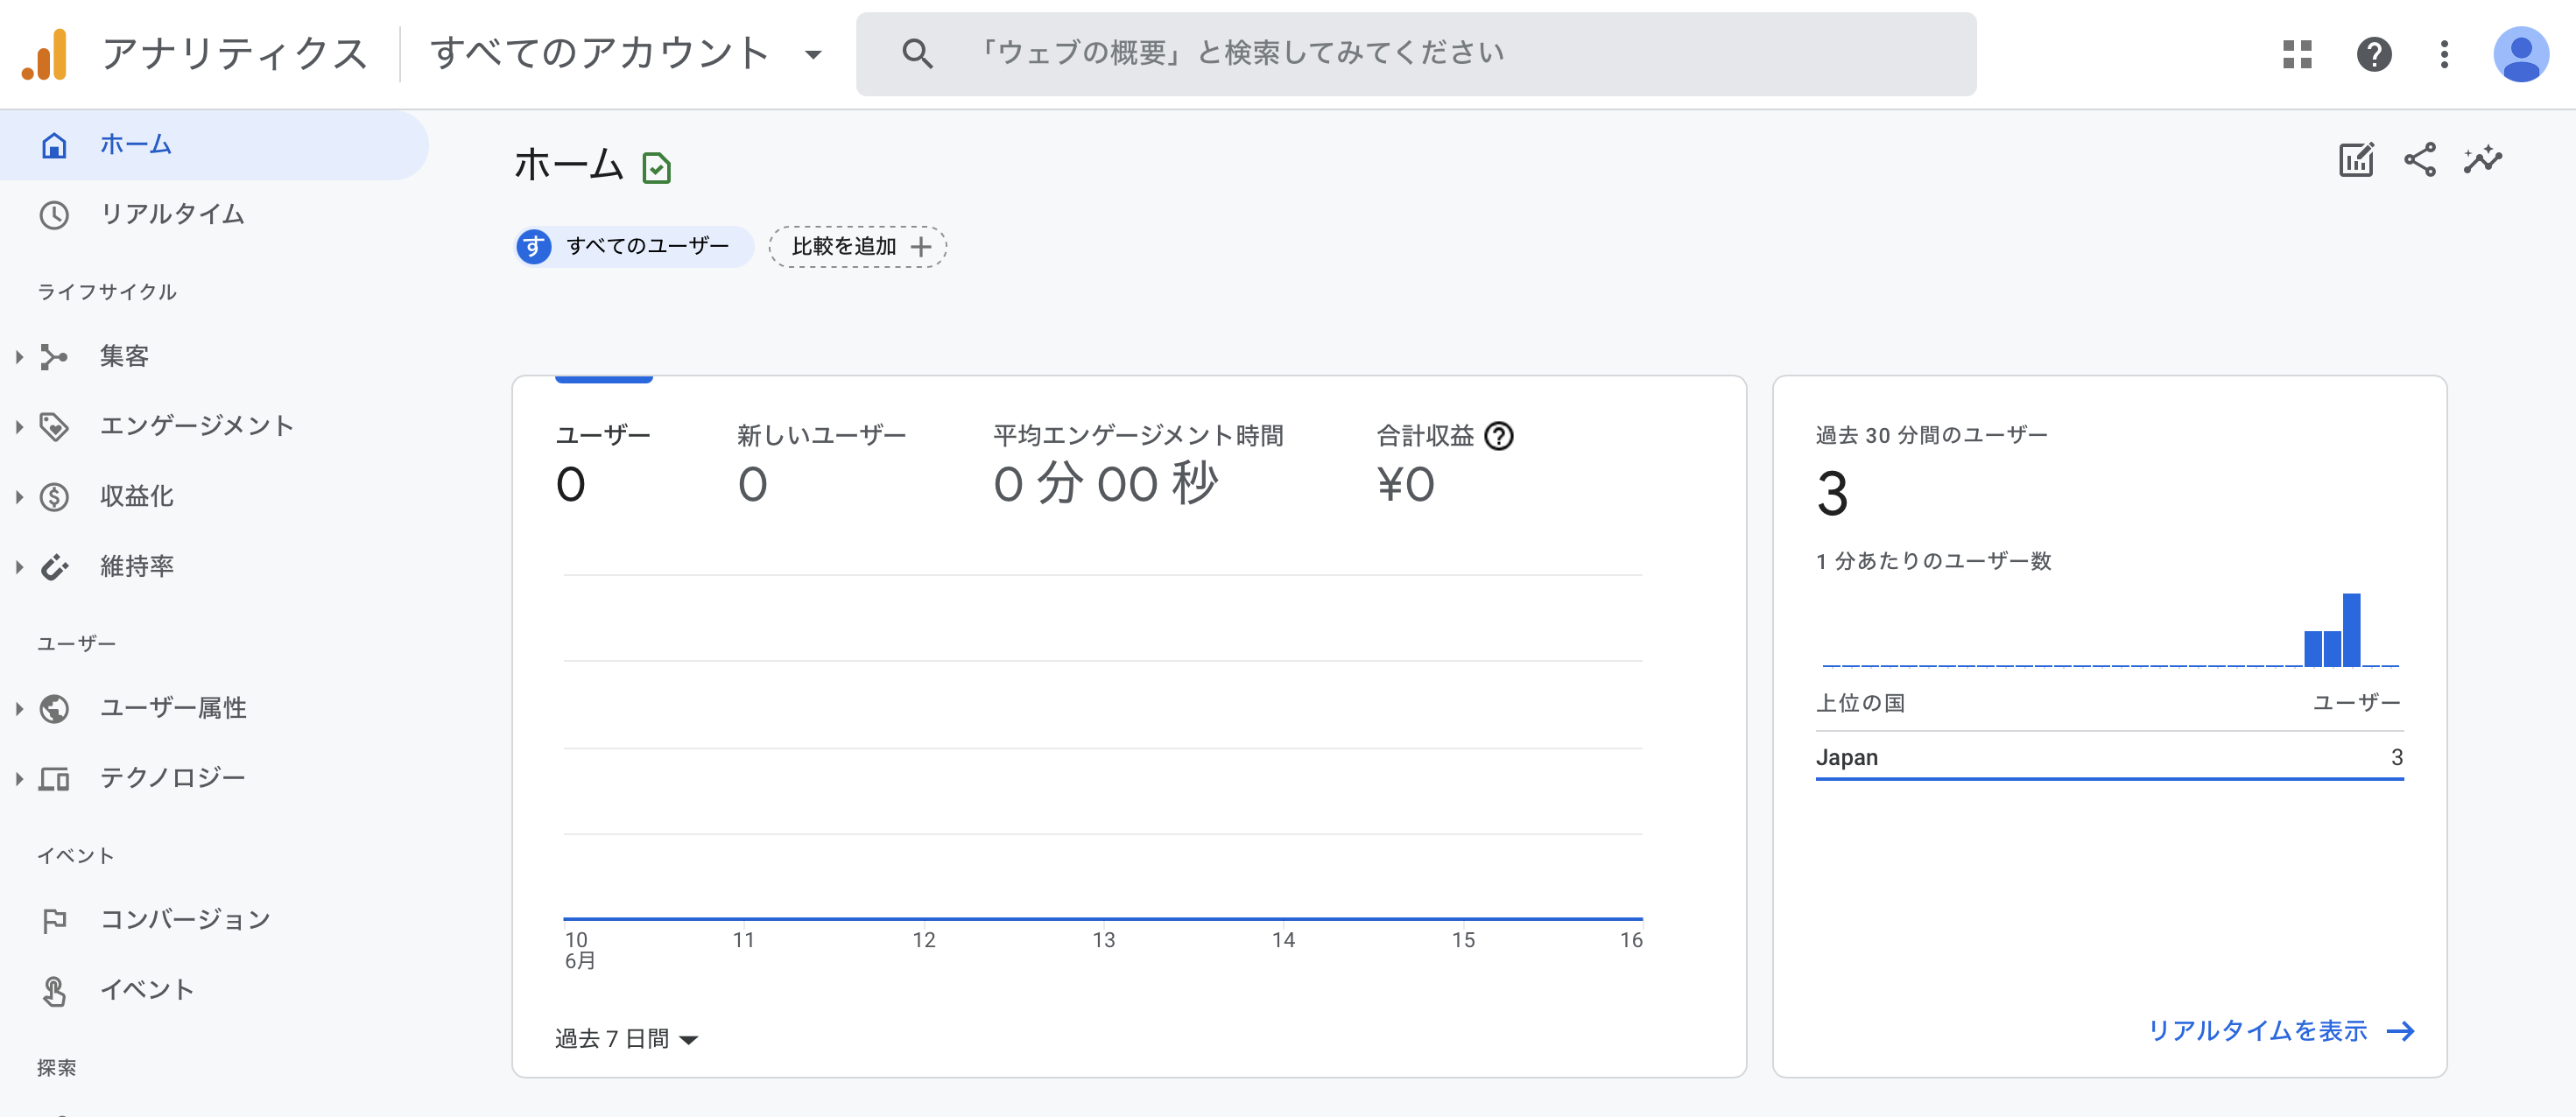This screenshot has height=1117, width=2576.
Task: Click the 比較を追加 button
Action: tap(858, 247)
